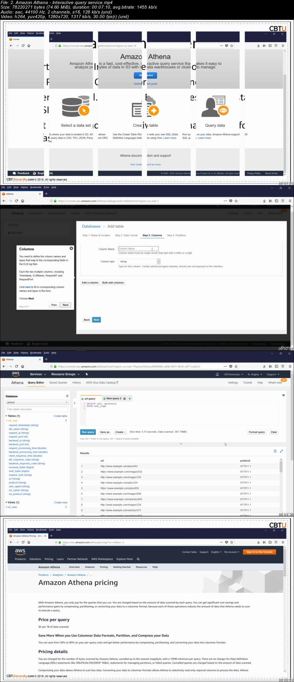
Task: Click the ssl_protocol (string) column
Action: [x=20, y=494]
